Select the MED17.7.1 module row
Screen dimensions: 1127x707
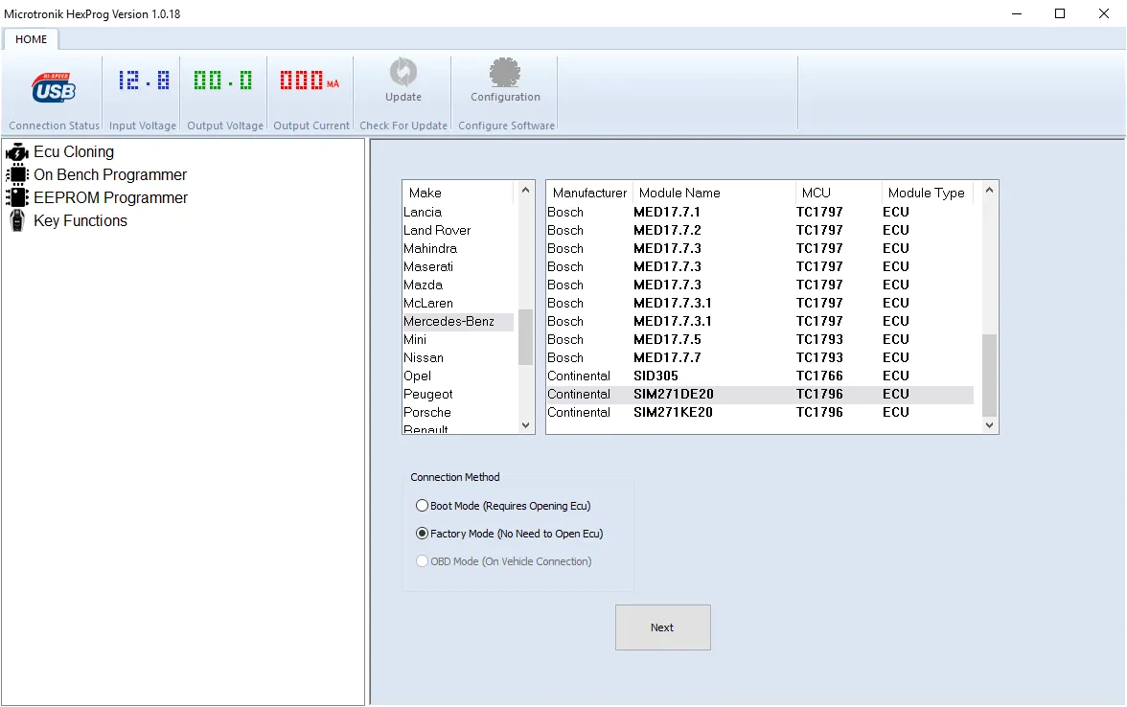(x=760, y=212)
